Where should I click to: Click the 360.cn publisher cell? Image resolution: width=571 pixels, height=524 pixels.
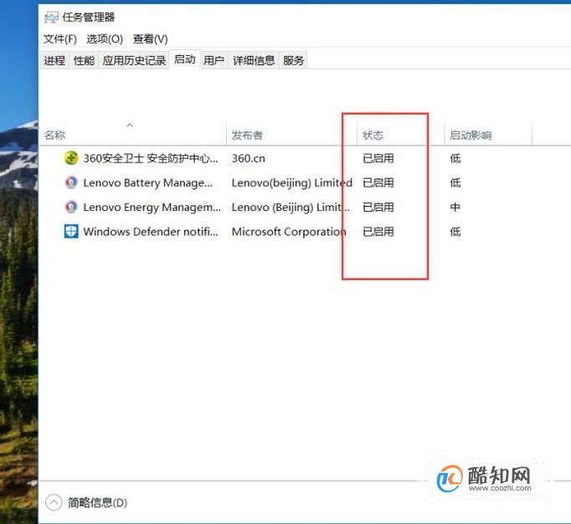click(x=249, y=158)
